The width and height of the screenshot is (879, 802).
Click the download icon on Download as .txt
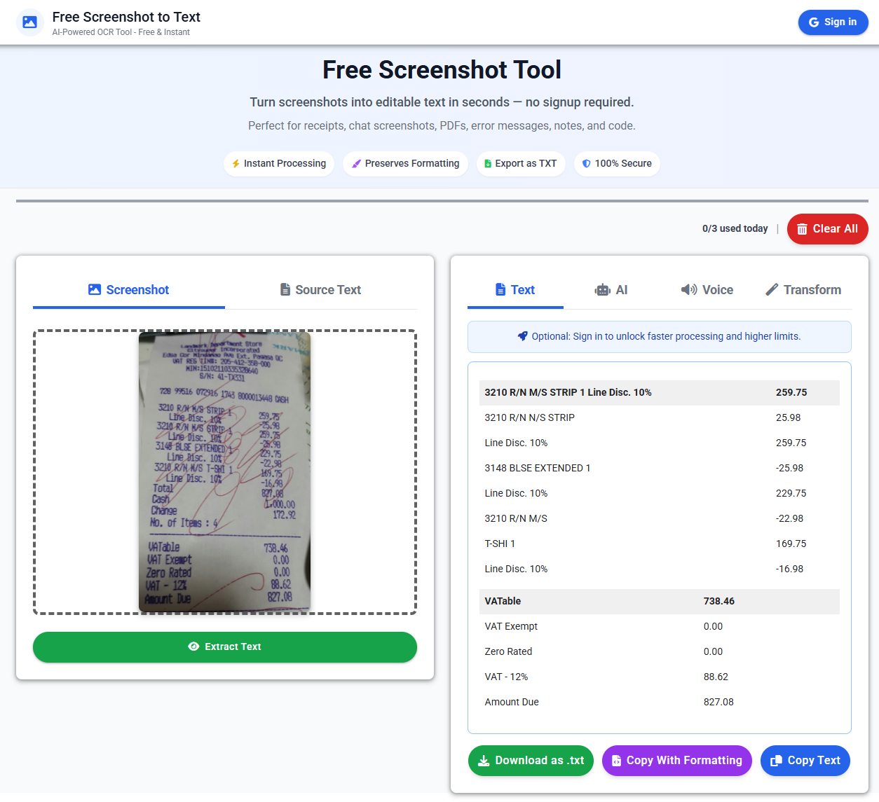coord(484,760)
